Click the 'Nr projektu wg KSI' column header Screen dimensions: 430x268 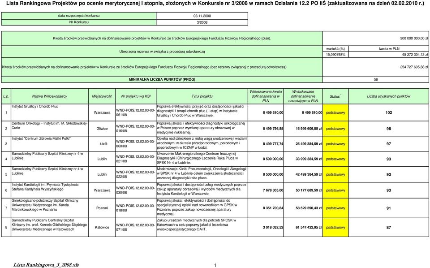[x=136, y=96]
